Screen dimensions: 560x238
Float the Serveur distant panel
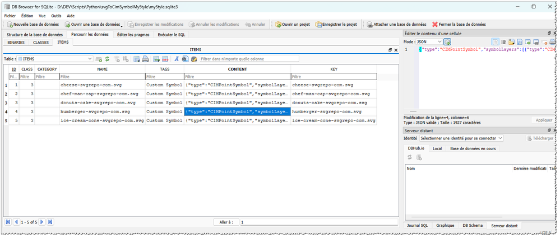click(549, 130)
